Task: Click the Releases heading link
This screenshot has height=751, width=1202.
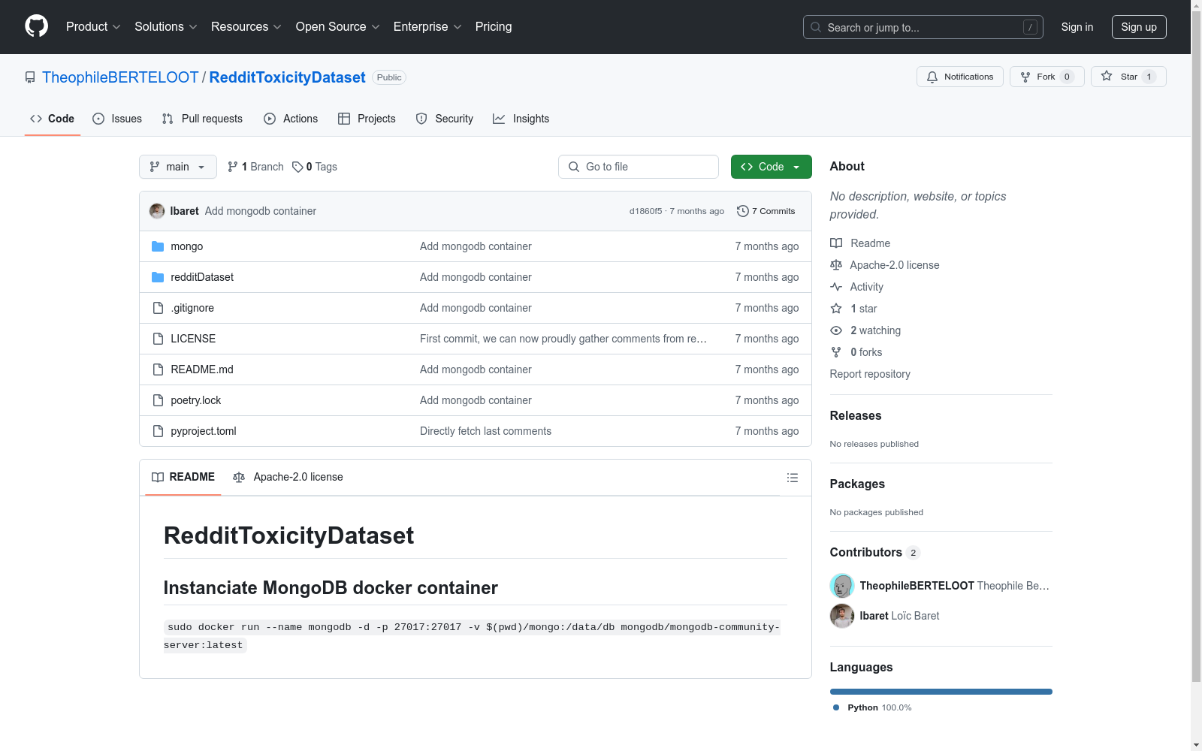Action: pos(856,415)
